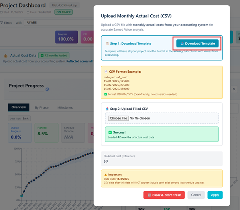
Task: Switch to the By Phase tab
Action: (42, 107)
